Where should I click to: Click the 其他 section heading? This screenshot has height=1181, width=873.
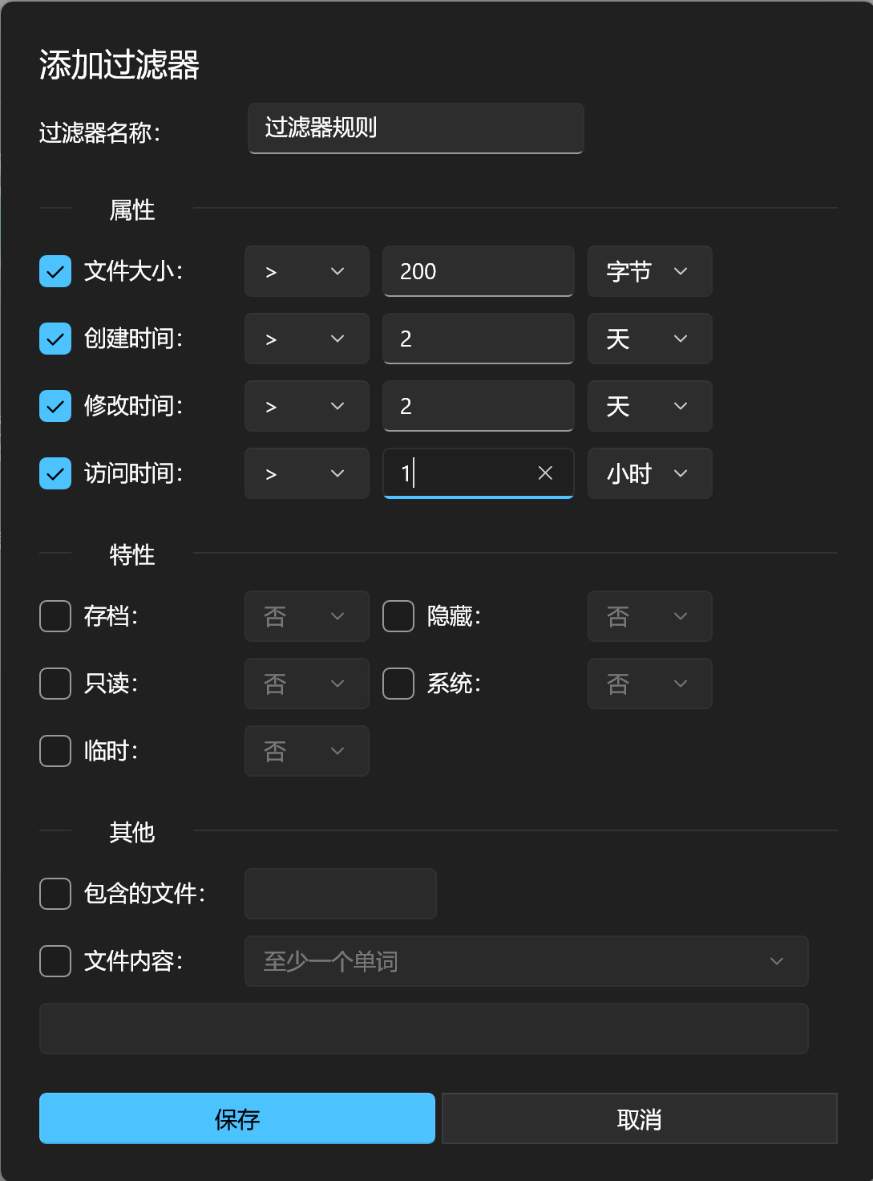132,833
